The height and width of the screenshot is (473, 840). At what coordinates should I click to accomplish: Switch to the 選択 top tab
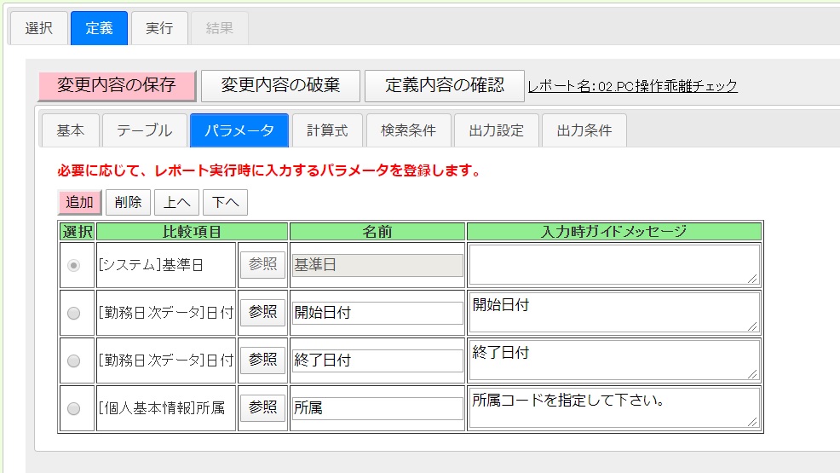pos(39,28)
